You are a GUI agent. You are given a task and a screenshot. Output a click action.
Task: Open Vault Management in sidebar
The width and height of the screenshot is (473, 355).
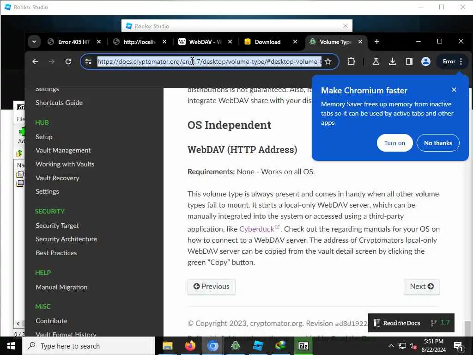pos(63,150)
